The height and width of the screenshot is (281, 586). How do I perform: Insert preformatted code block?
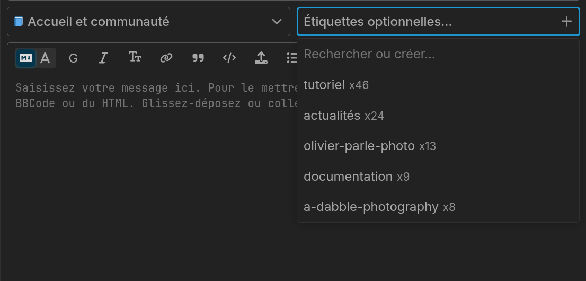(x=229, y=58)
